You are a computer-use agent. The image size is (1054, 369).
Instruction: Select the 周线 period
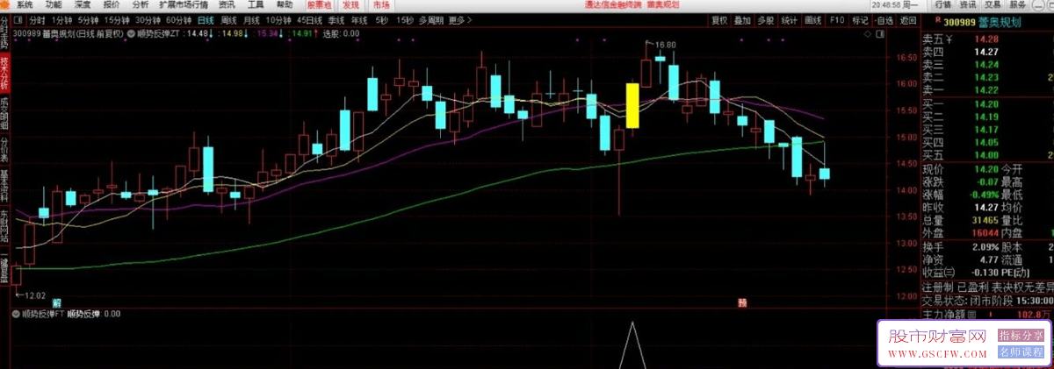pos(229,18)
